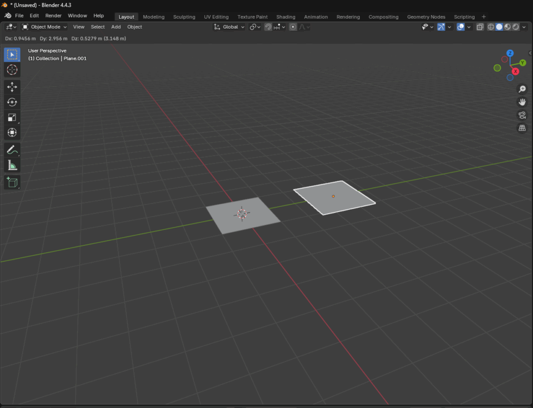Select the Annotate pencil tool
Screen dimensions: 533x408
(x=12, y=150)
